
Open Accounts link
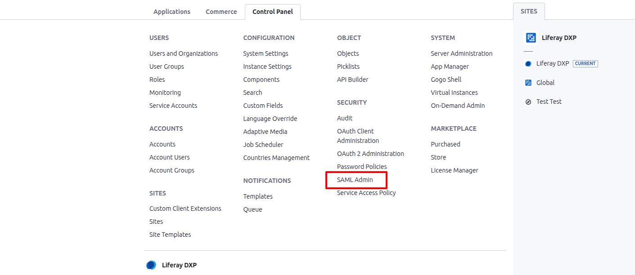(162, 144)
